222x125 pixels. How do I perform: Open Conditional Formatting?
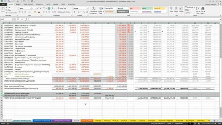pyautogui.click(x=93, y=10)
